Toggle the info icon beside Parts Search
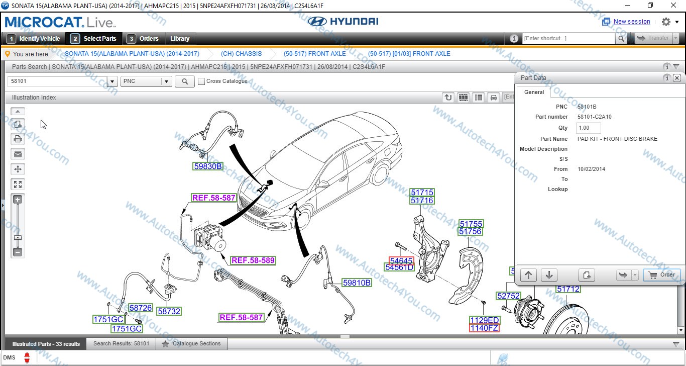Image resolution: width=686 pixels, height=366 pixels. click(x=666, y=66)
